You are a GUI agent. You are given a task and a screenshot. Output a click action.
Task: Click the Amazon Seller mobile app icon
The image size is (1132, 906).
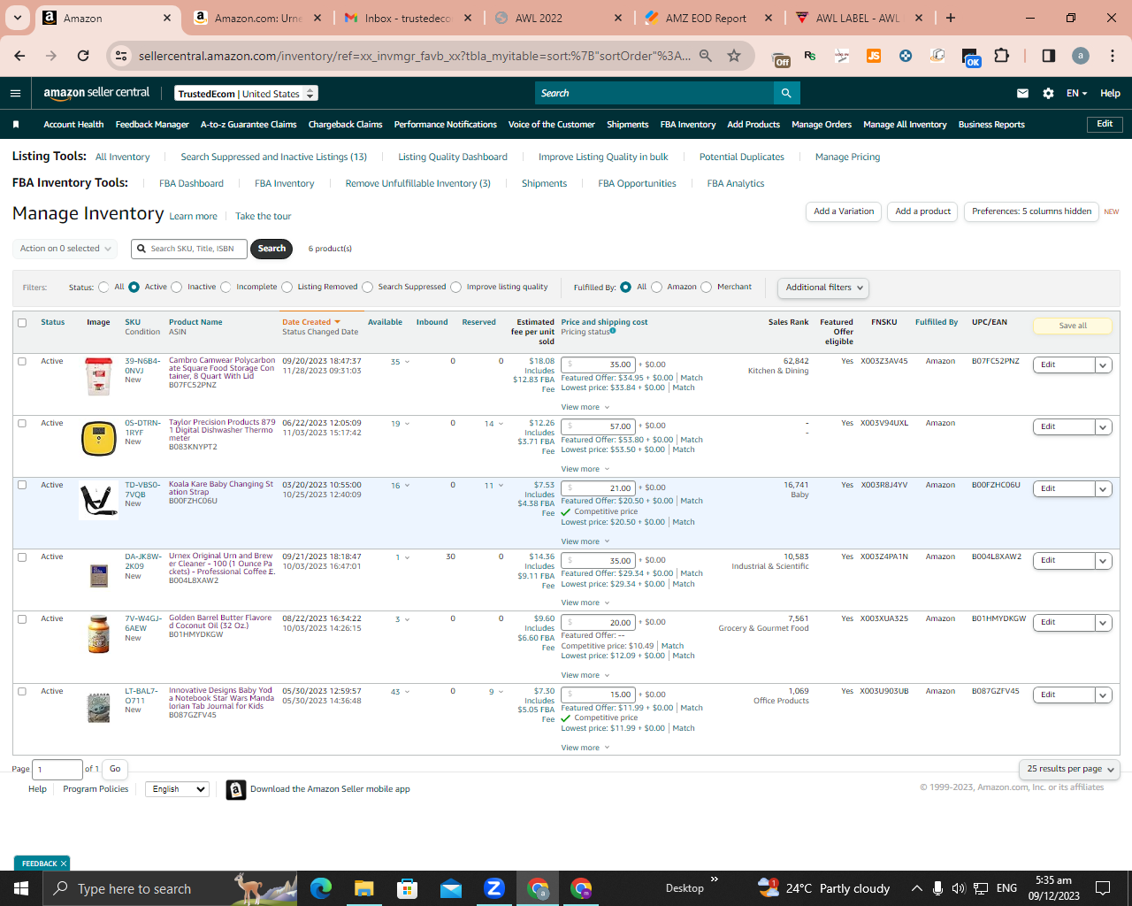[236, 789]
